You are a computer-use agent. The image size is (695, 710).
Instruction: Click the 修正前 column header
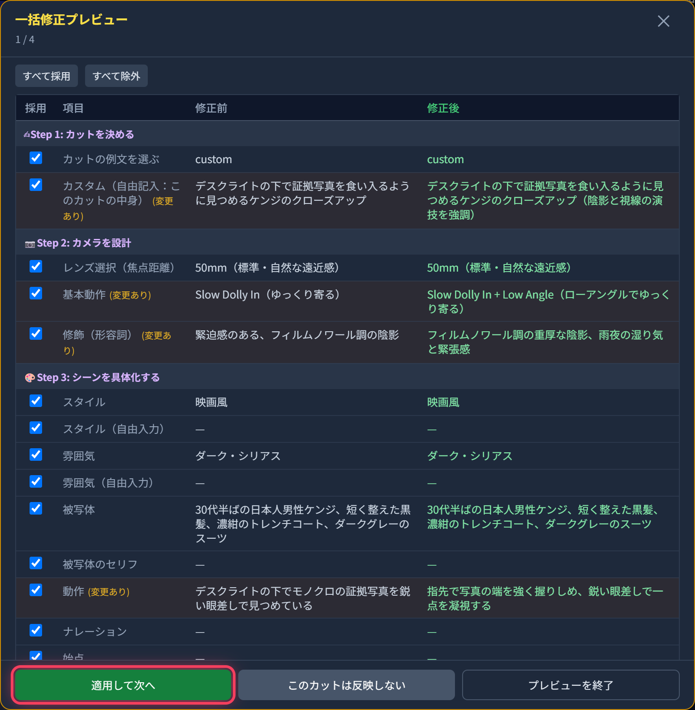[x=211, y=108]
